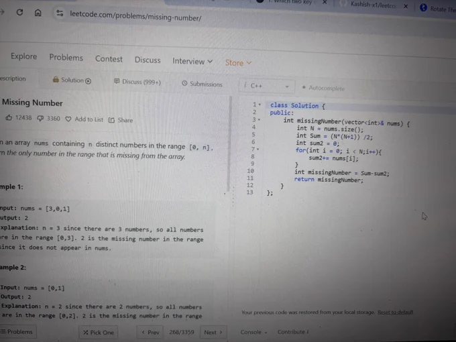The image size is (456, 342).
Task: Toggle the Autocomplete option
Action: coord(323,88)
